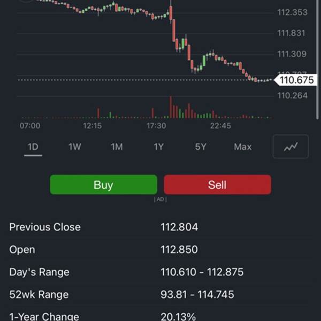The image size is (321, 321).
Task: Click the Day's Range row
Action: 160,272
